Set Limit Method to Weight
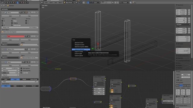 [24, 79]
